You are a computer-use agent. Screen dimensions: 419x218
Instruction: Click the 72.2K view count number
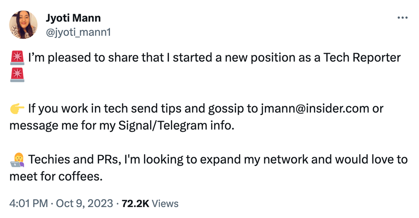[136, 203]
